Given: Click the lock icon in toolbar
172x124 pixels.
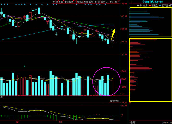Looking at the screenshot, I should click(x=108, y=2).
